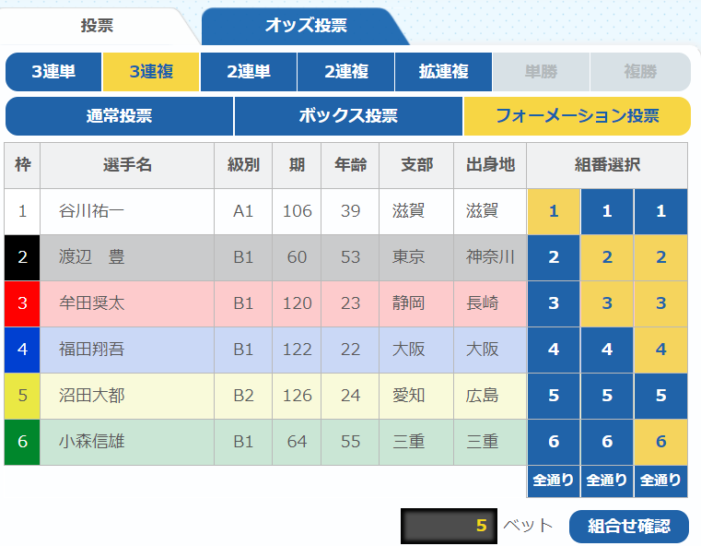This screenshot has width=701, height=546.
Task: Click the bet count field showing 5
Action: (448, 526)
